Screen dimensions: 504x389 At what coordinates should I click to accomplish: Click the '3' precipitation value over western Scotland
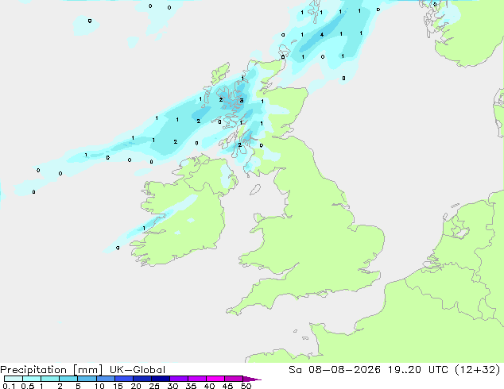coord(242,101)
